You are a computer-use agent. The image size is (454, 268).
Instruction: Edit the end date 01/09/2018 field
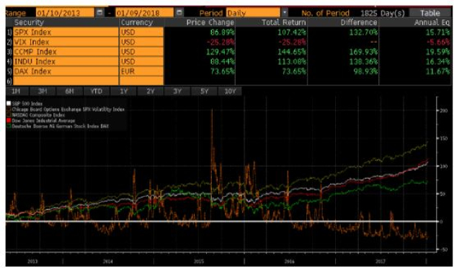(144, 13)
